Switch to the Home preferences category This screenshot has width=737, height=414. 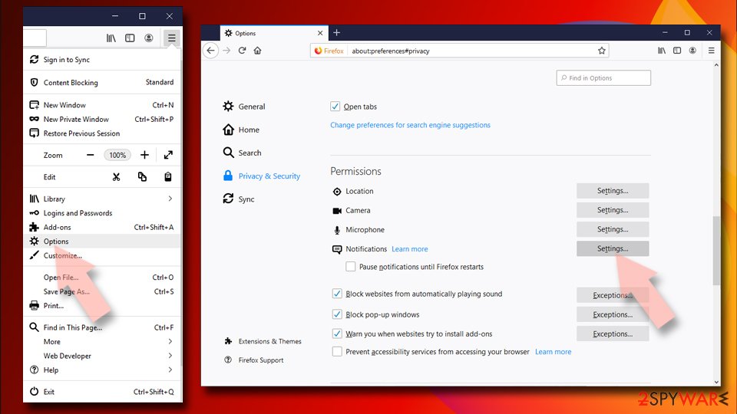pos(241,130)
